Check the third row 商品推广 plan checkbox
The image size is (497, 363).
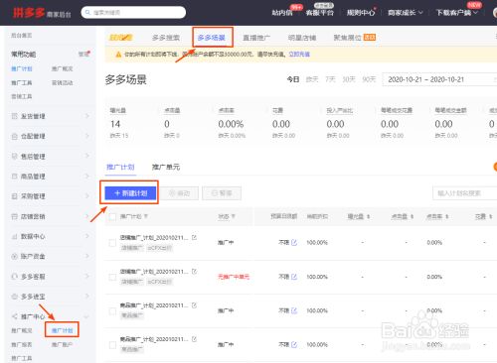[112, 311]
